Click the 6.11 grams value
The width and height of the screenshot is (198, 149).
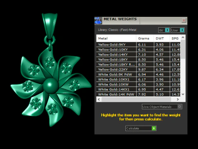pyautogui.click(x=142, y=45)
